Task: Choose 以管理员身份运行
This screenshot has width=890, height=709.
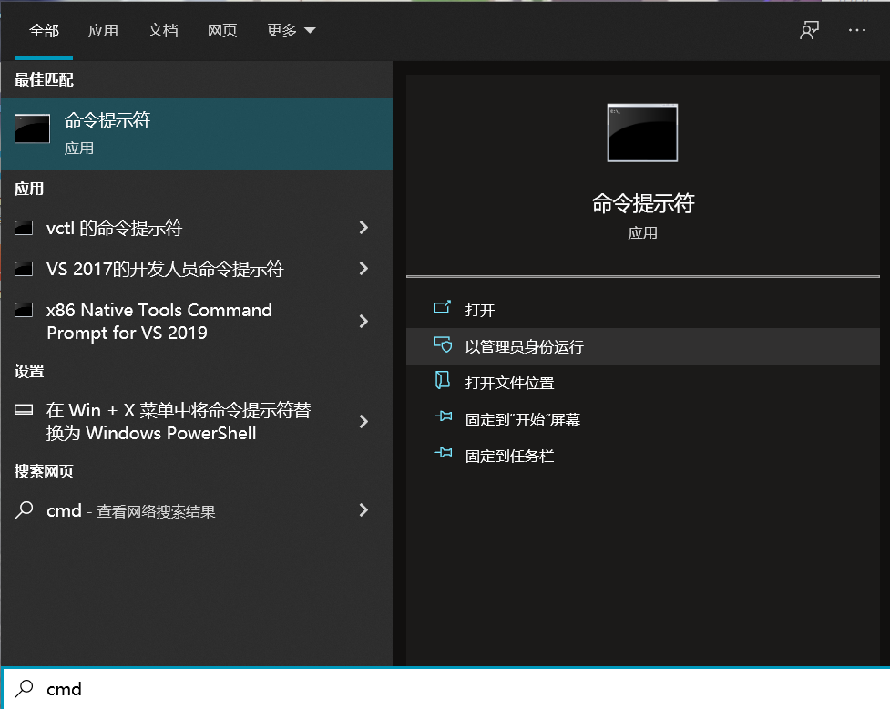Action: (643, 346)
